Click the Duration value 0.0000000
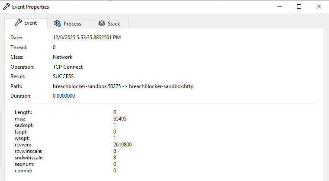The image size is (329, 181). pyautogui.click(x=64, y=96)
